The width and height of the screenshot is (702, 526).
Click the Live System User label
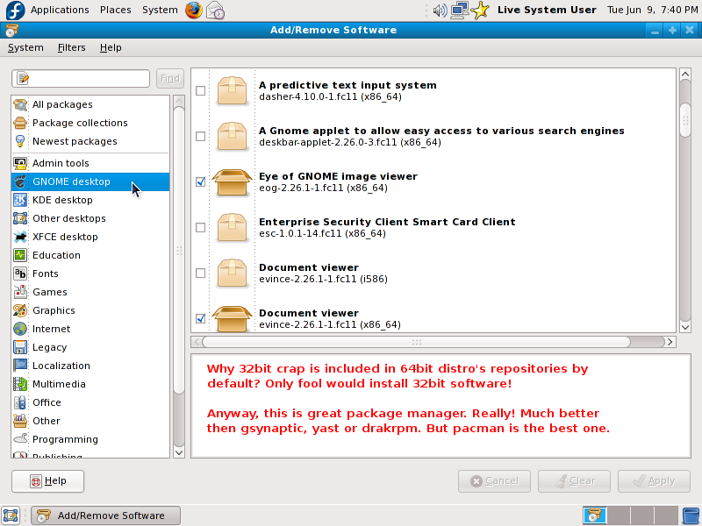pos(547,10)
